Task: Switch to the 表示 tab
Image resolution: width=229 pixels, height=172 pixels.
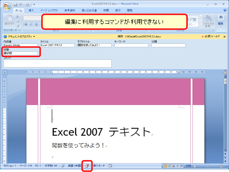Action: (x=118, y=10)
